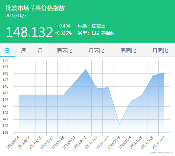This screenshot has width=175, height=156.
Task: Click the 种类: 红富士 label
Action: pos(92,26)
